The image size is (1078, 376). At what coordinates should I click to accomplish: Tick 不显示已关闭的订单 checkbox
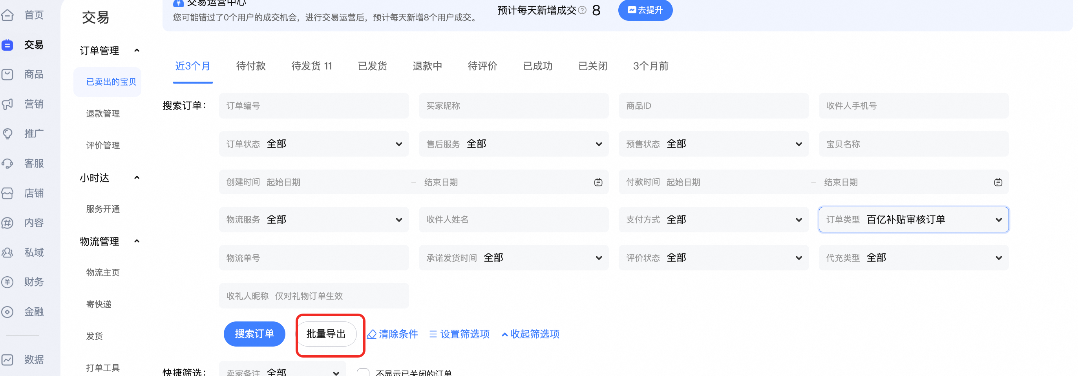tap(363, 372)
